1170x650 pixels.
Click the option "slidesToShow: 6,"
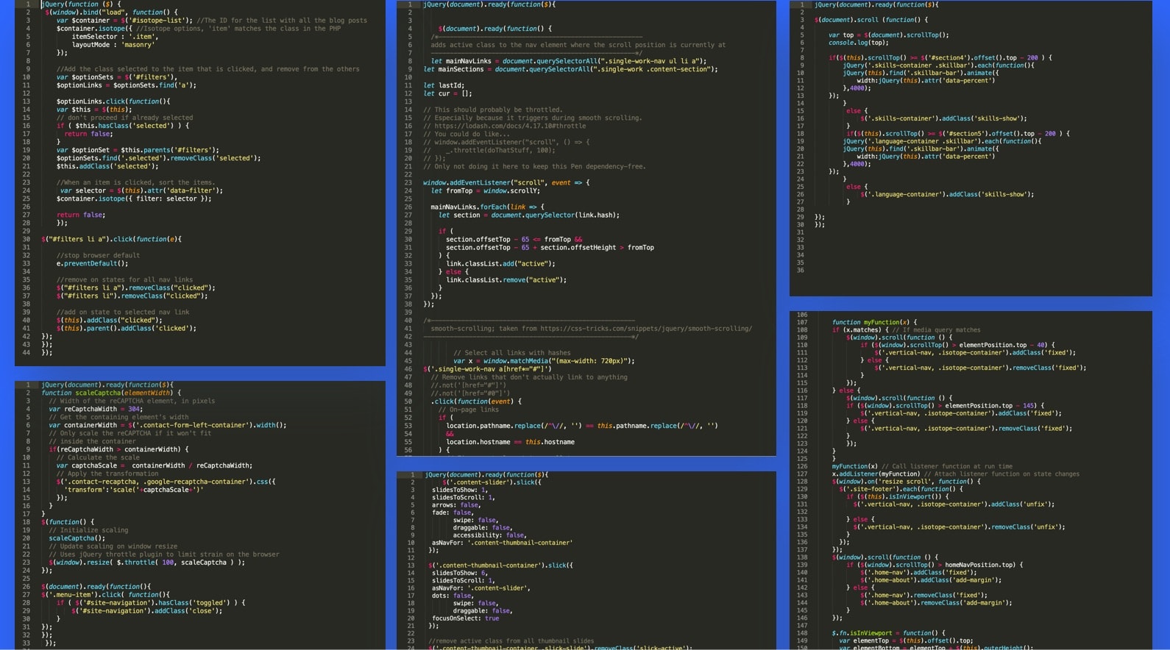460,573
